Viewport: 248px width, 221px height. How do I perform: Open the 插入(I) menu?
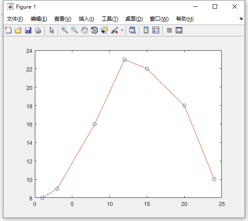click(x=87, y=19)
